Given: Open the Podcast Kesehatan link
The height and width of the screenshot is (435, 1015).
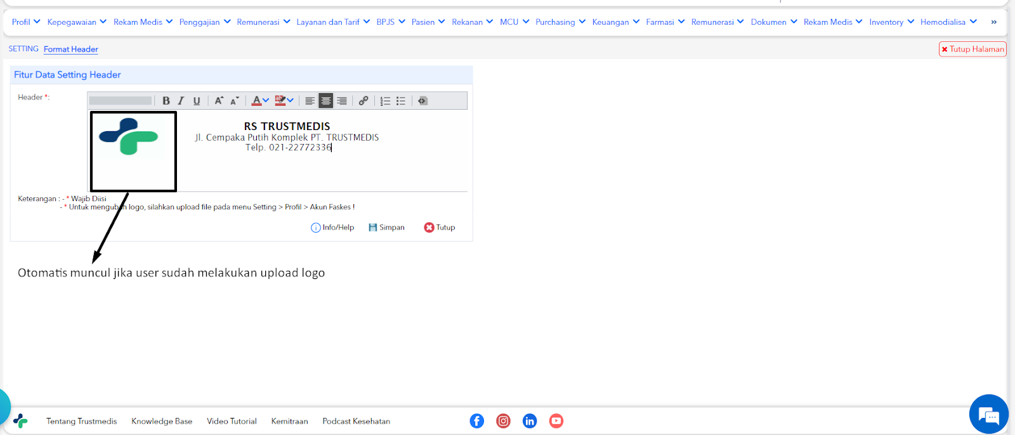Looking at the screenshot, I should tap(357, 421).
